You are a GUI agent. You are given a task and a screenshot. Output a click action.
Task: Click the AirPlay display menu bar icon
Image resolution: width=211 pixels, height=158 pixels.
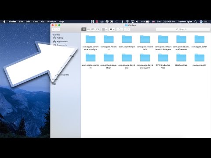(132, 22)
